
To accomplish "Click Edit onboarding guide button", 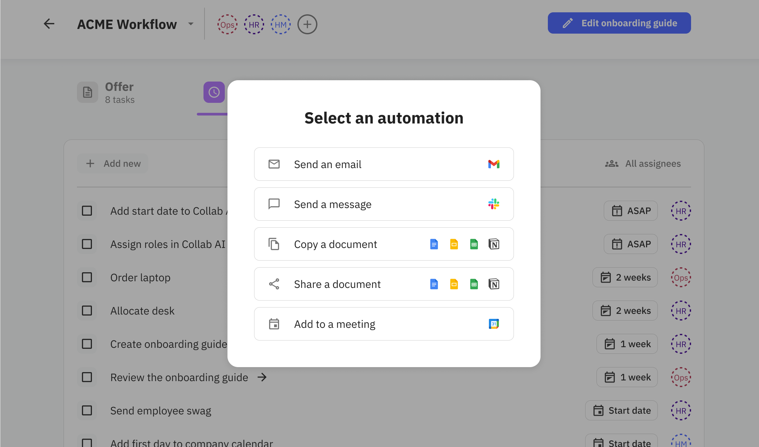I will coord(619,23).
